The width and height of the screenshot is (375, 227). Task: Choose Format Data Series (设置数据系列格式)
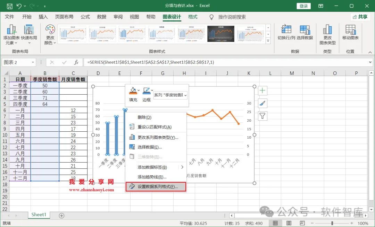coord(156,187)
